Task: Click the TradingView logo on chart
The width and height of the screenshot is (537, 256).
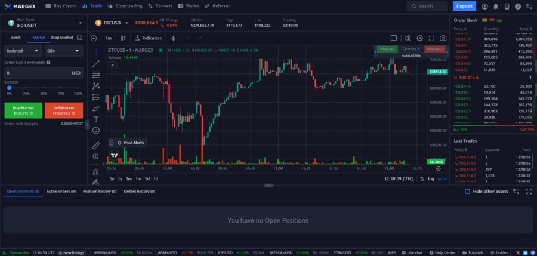Action: tap(115, 155)
